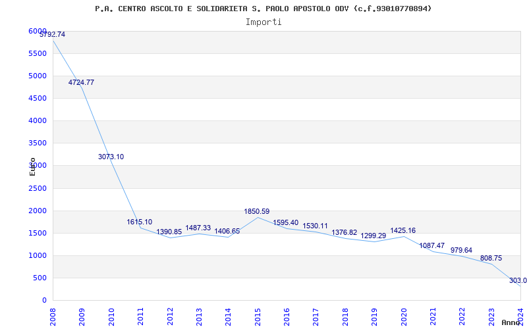Click the 1500 y-axis tick label
This screenshot has width=527, height=329.
coord(38,234)
